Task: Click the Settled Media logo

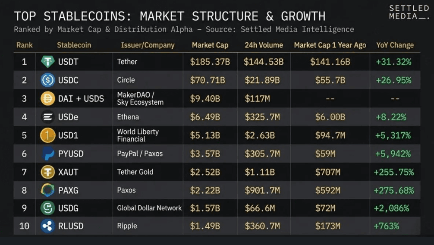Action: click(409, 12)
